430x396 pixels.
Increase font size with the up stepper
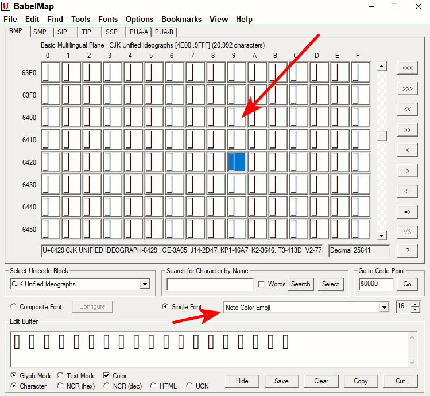[416, 304]
